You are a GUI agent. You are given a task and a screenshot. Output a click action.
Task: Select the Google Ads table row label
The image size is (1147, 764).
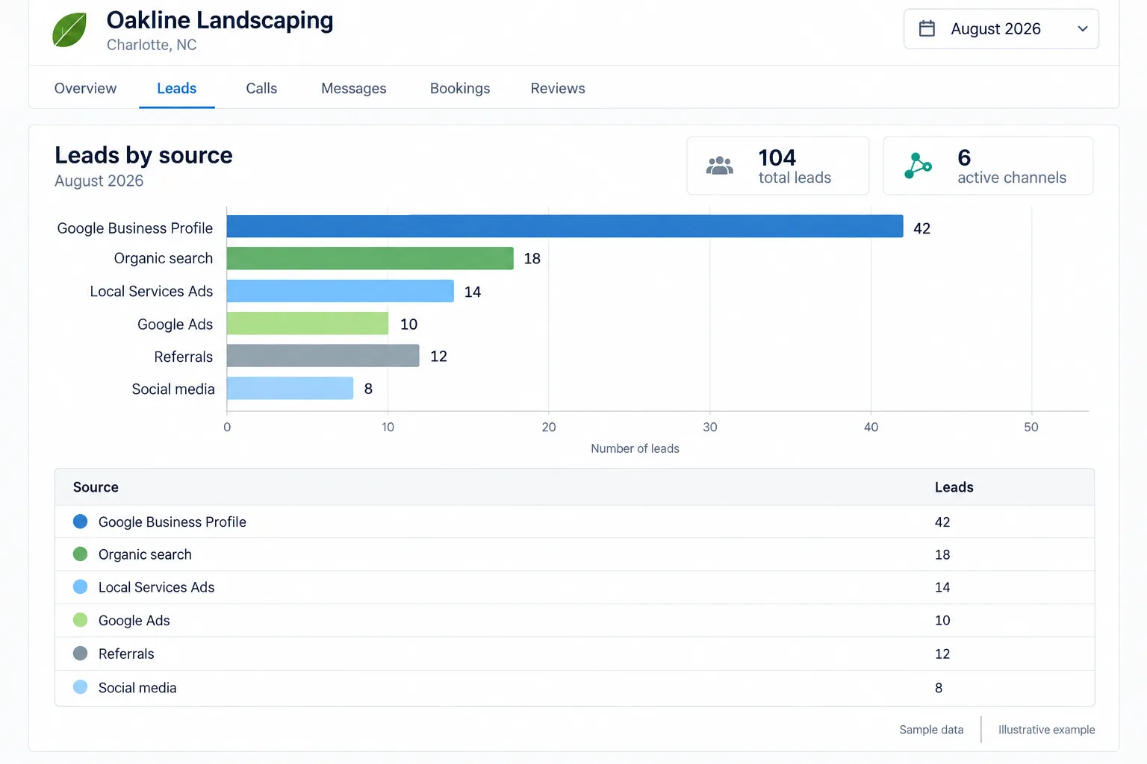tap(134, 621)
